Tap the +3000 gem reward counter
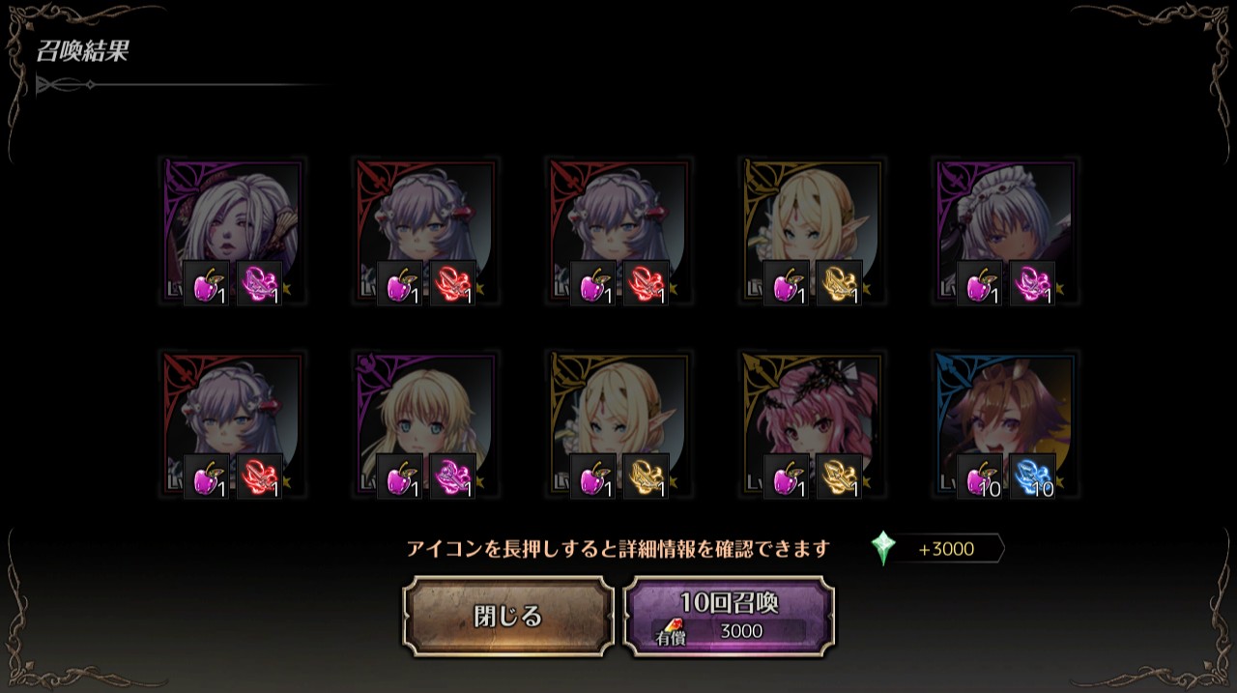The width and height of the screenshot is (1237, 693). [946, 549]
